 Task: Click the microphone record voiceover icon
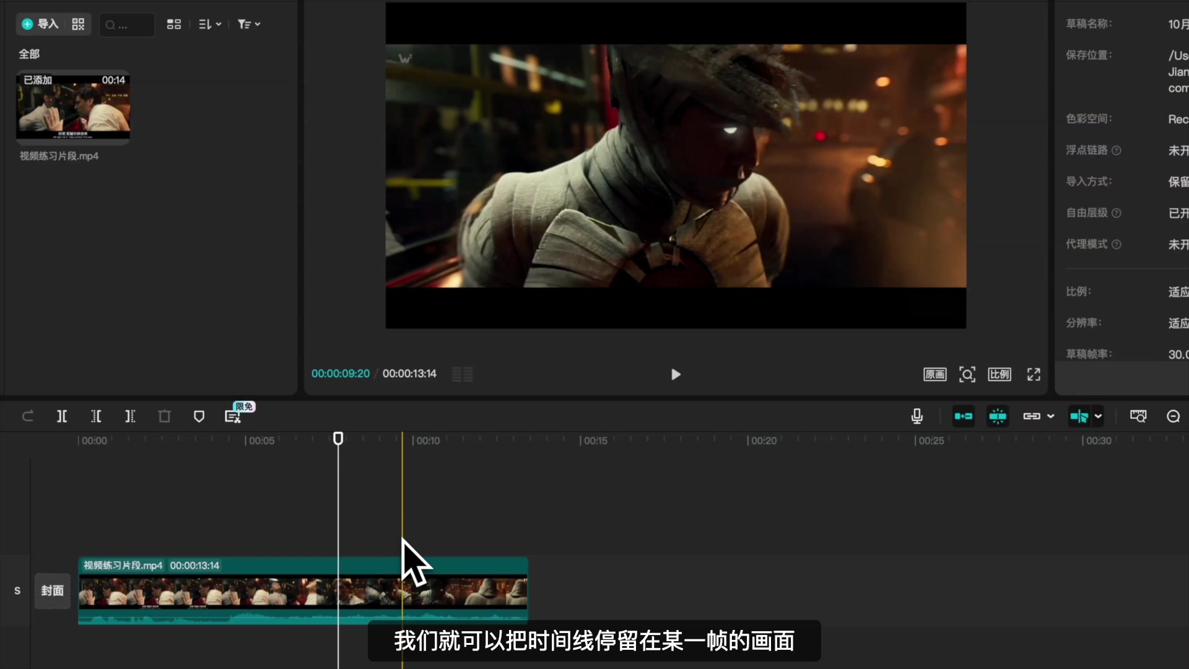917,416
